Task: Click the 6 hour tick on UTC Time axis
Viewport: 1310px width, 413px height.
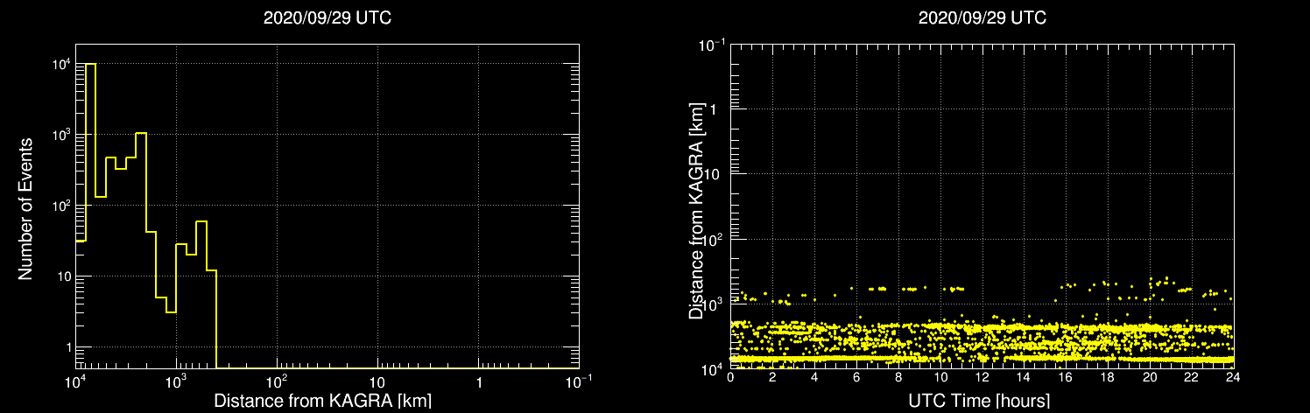Action: coord(856,379)
